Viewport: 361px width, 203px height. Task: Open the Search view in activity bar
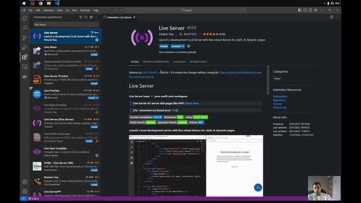(x=25, y=28)
